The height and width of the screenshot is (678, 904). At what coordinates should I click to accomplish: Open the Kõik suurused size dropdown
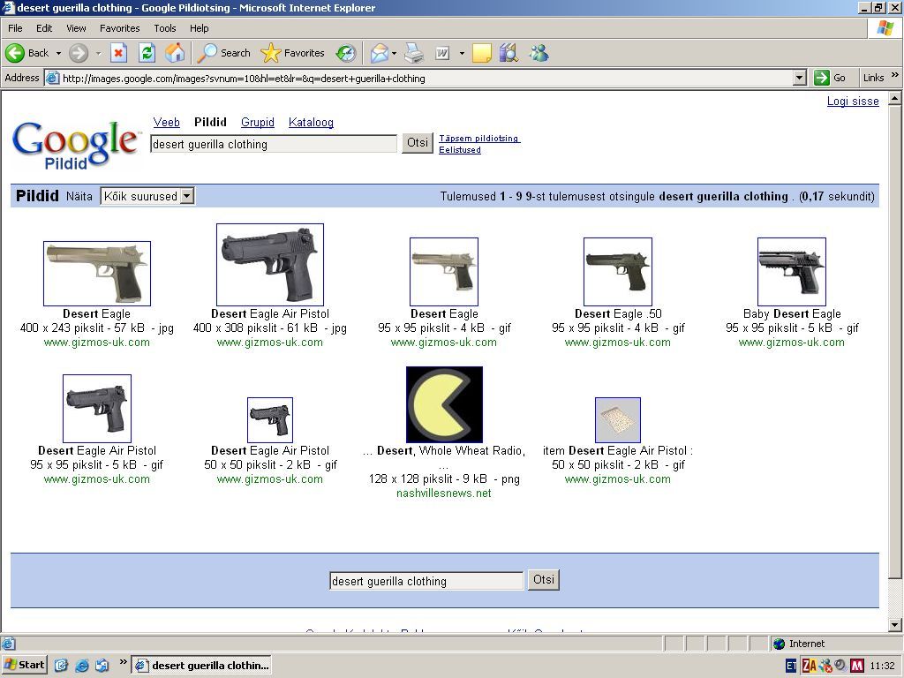147,196
